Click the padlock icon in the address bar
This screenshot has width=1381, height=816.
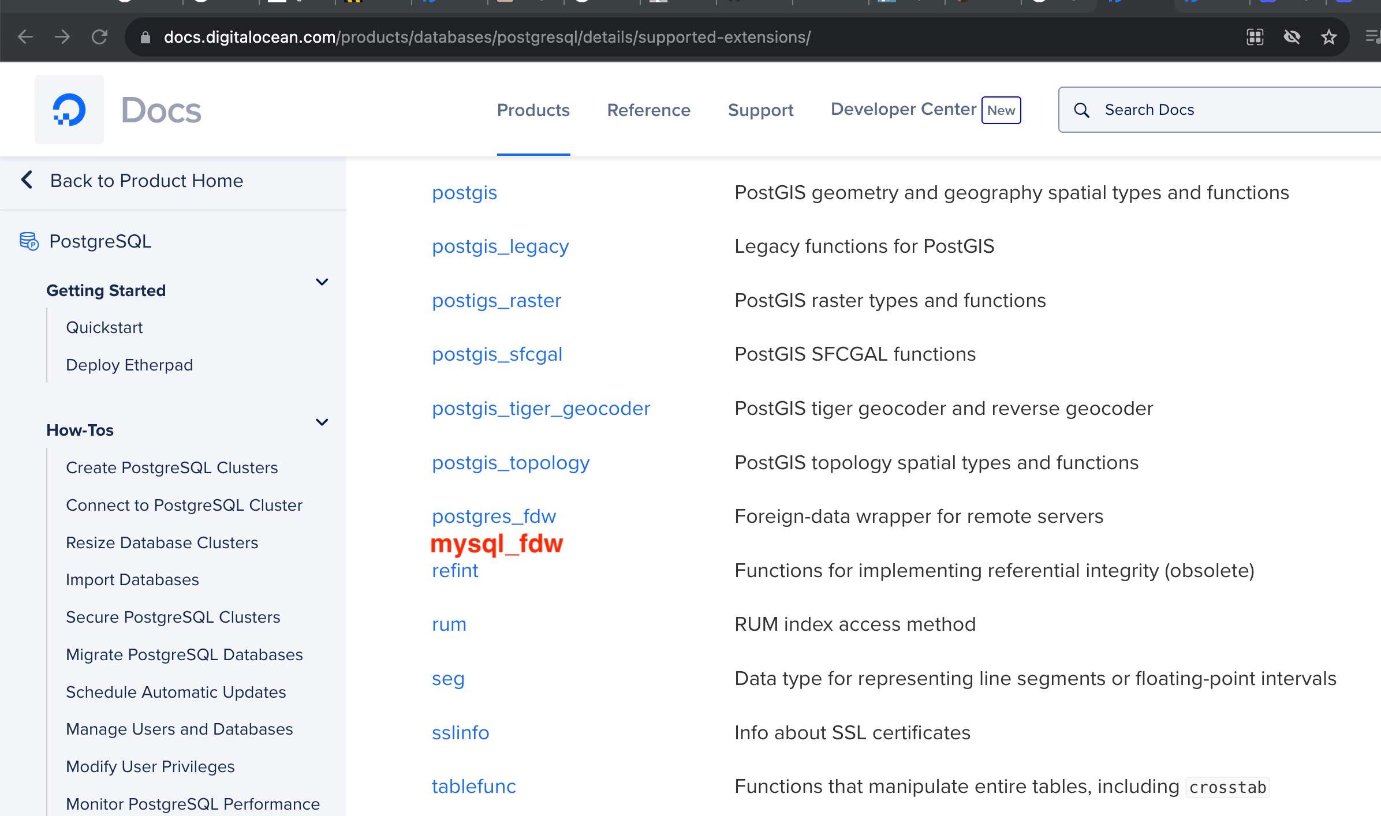[145, 38]
